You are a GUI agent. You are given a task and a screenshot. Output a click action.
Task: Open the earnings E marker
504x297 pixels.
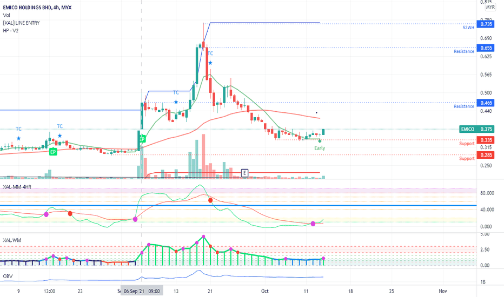(244, 173)
